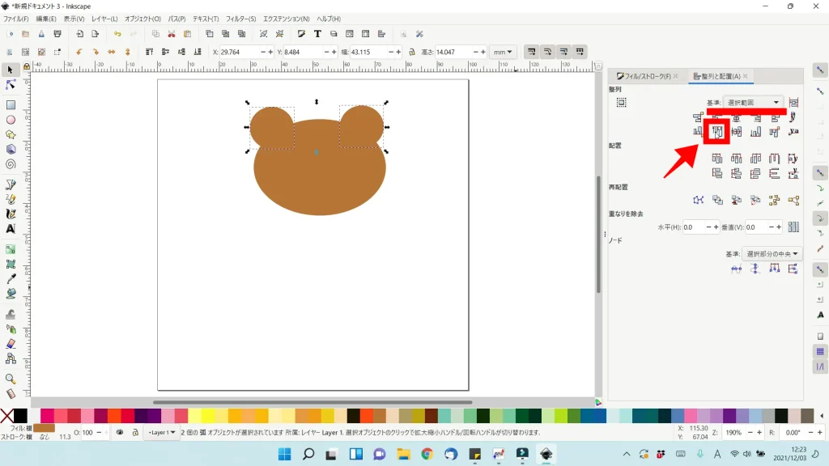829x466 pixels.
Task: Choose the Spiral drawing tool
Action: click(11, 164)
